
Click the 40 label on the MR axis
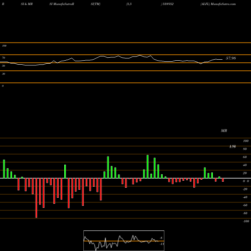[x=245, y=165]
